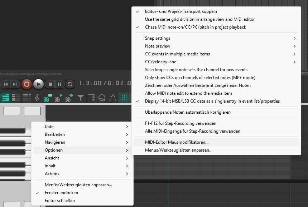Viewport: 308px width, 207px height.
Task: Expand the Snap settings submenu
Action: 158,38
